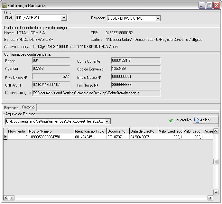Click the Valor pago cell 383,1
Image resolution: width=222 pixels, height=204 pixels.
coord(193,137)
